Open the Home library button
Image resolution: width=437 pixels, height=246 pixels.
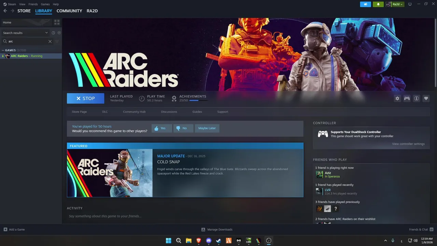coord(26,22)
